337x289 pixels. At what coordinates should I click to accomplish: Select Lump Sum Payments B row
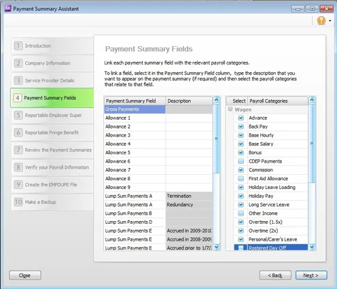(x=158, y=214)
